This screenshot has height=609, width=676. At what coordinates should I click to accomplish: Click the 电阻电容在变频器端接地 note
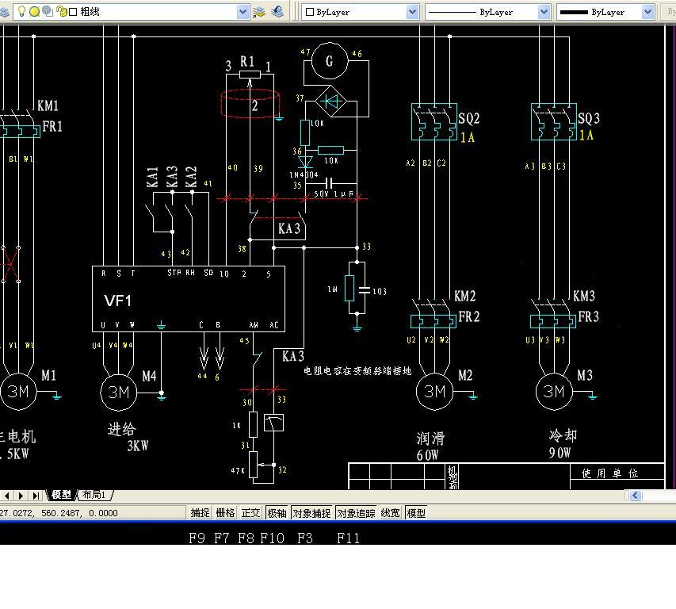tap(357, 371)
